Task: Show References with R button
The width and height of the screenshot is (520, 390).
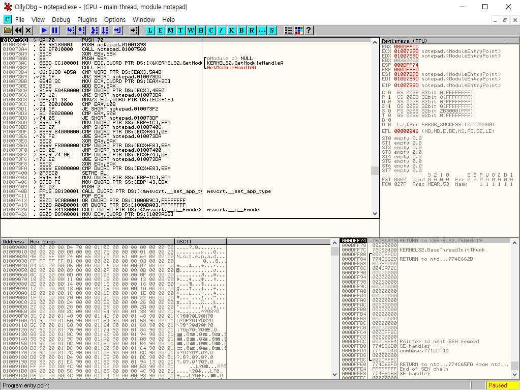Action: pyautogui.click(x=252, y=31)
